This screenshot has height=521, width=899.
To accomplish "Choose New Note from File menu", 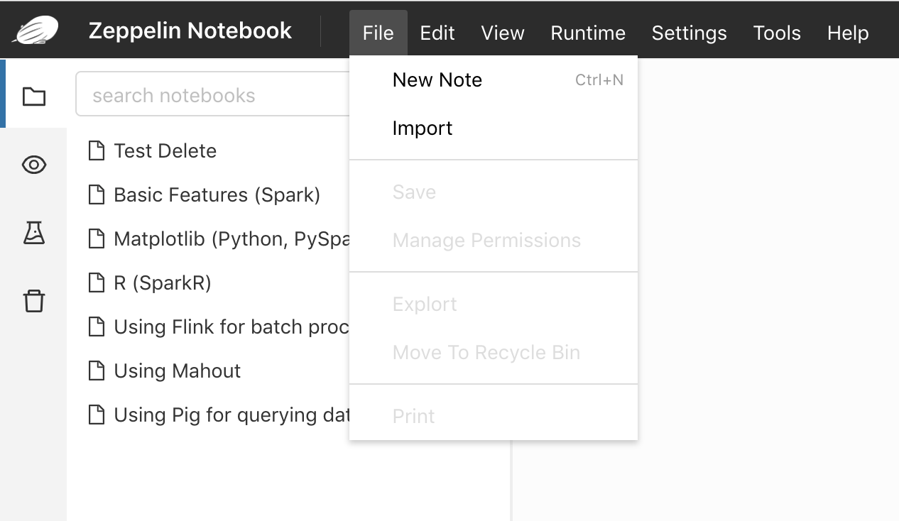I will pos(437,79).
